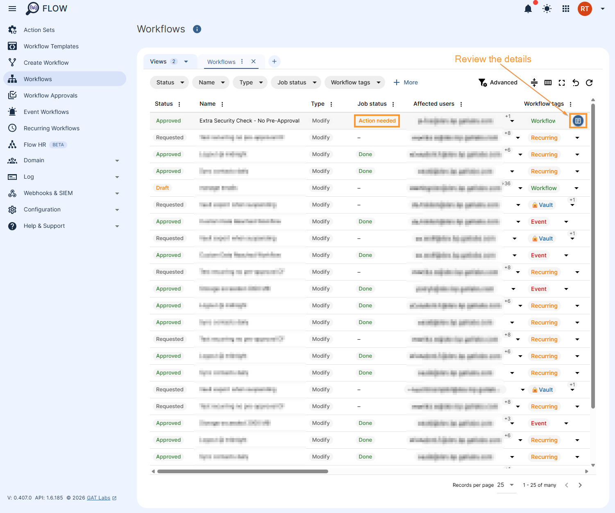The image size is (615, 513).
Task: Open the Advanced filter settings
Action: pos(498,82)
